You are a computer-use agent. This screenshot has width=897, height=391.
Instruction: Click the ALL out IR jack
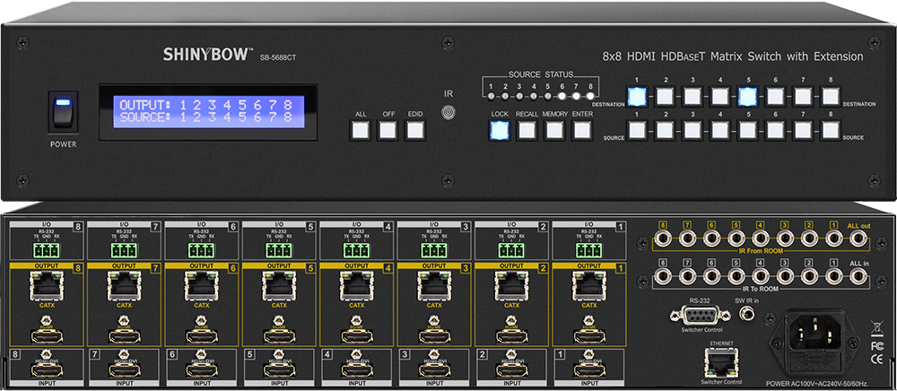(857, 239)
